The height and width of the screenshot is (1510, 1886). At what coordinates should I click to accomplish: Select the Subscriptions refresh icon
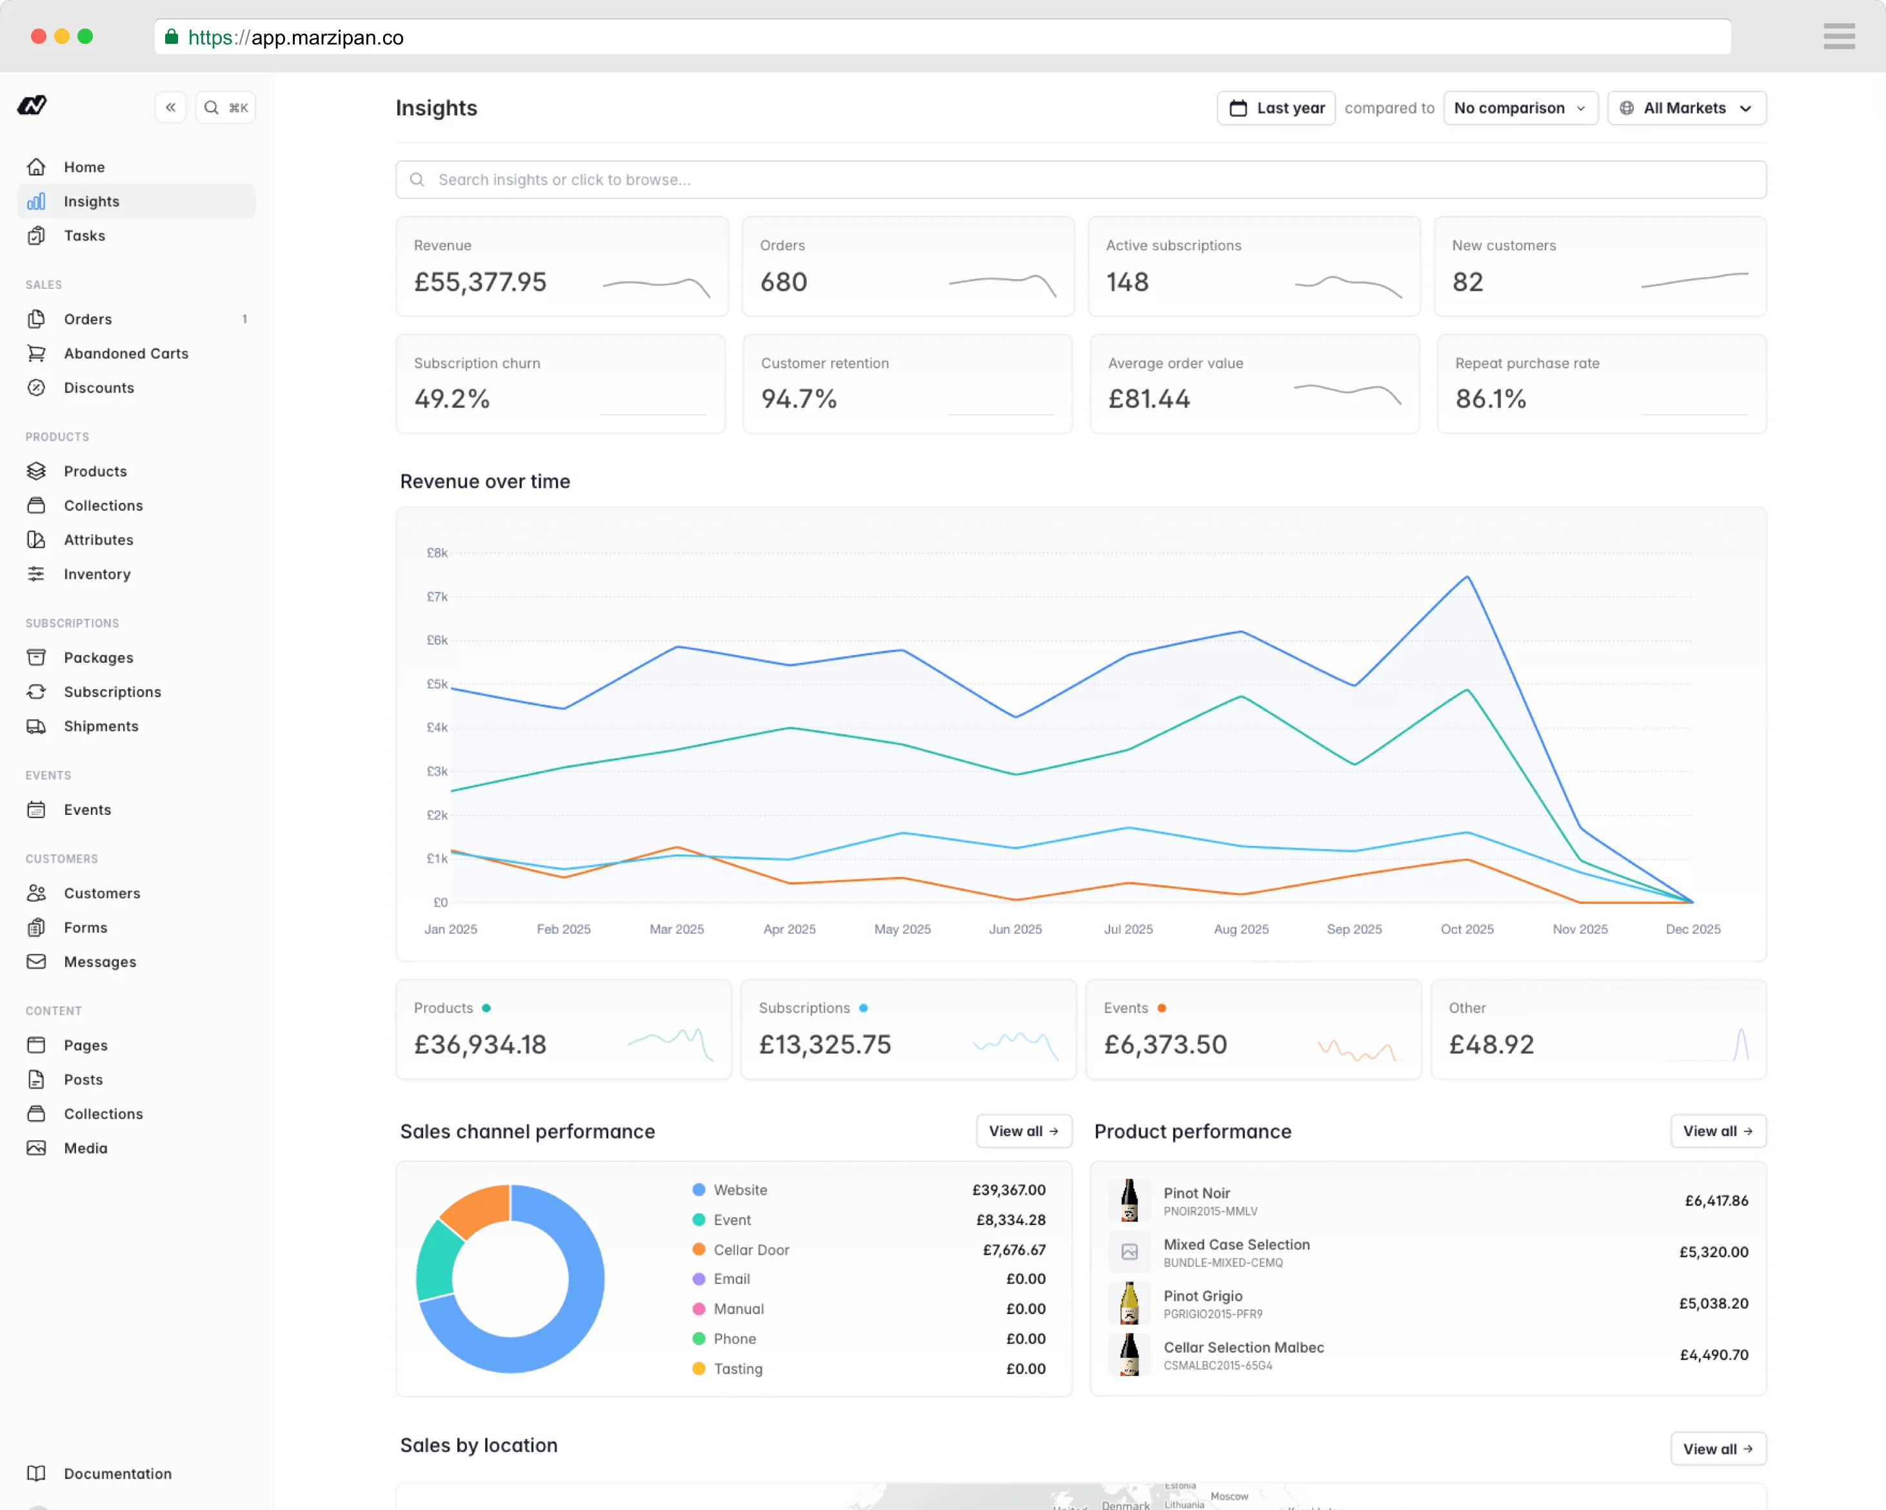(x=37, y=692)
